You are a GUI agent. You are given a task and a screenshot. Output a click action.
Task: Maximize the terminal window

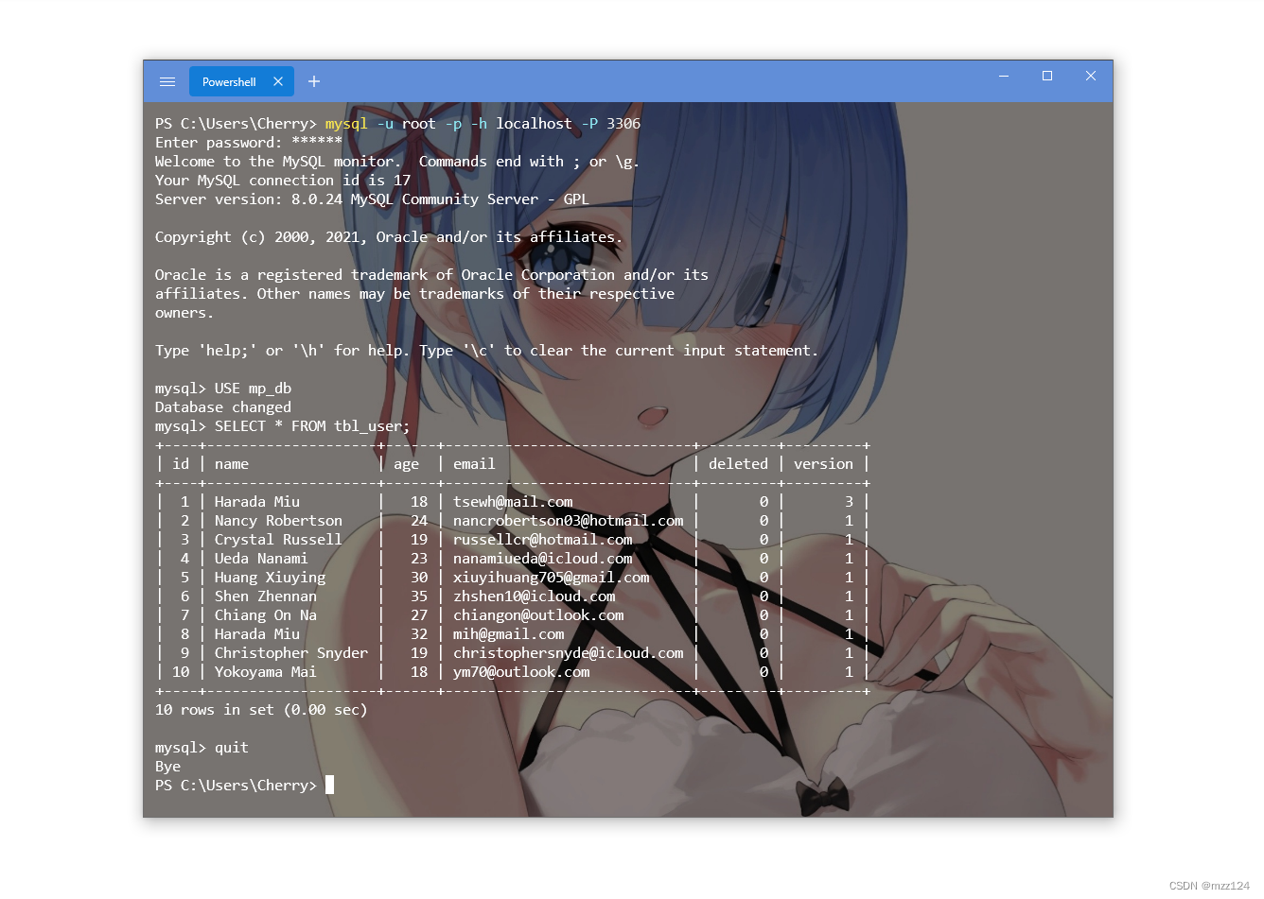point(1047,76)
